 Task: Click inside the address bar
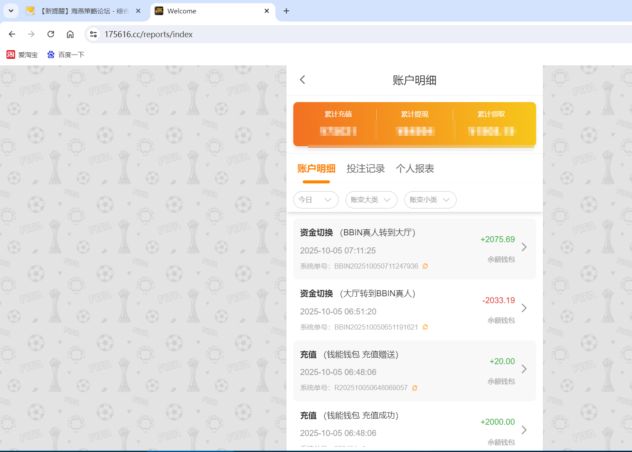[173, 34]
